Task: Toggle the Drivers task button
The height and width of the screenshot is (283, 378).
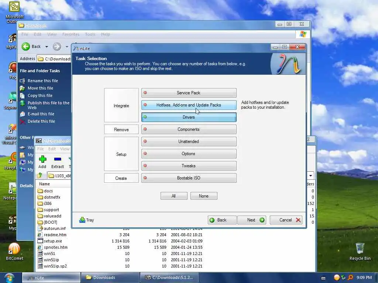Action: (189, 117)
